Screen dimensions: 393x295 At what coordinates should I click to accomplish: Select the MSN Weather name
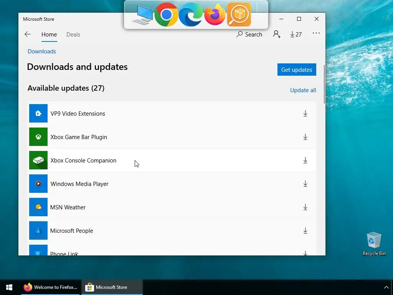(x=68, y=207)
